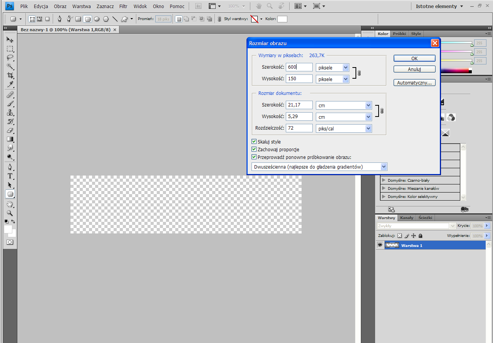Select the Eyedropper tool
Screen dimensions: 493x343
10,84
